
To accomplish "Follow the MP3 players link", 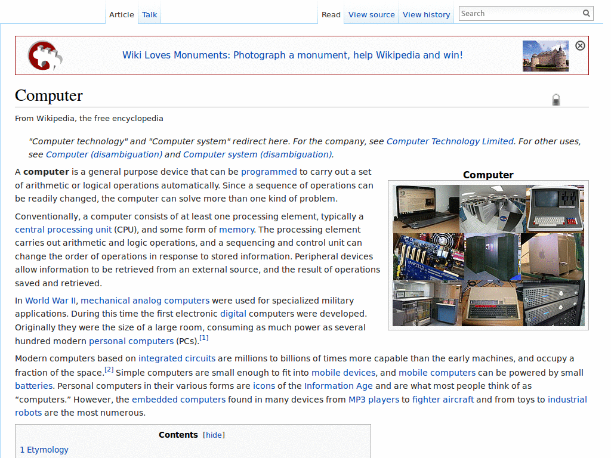I will click(374, 400).
